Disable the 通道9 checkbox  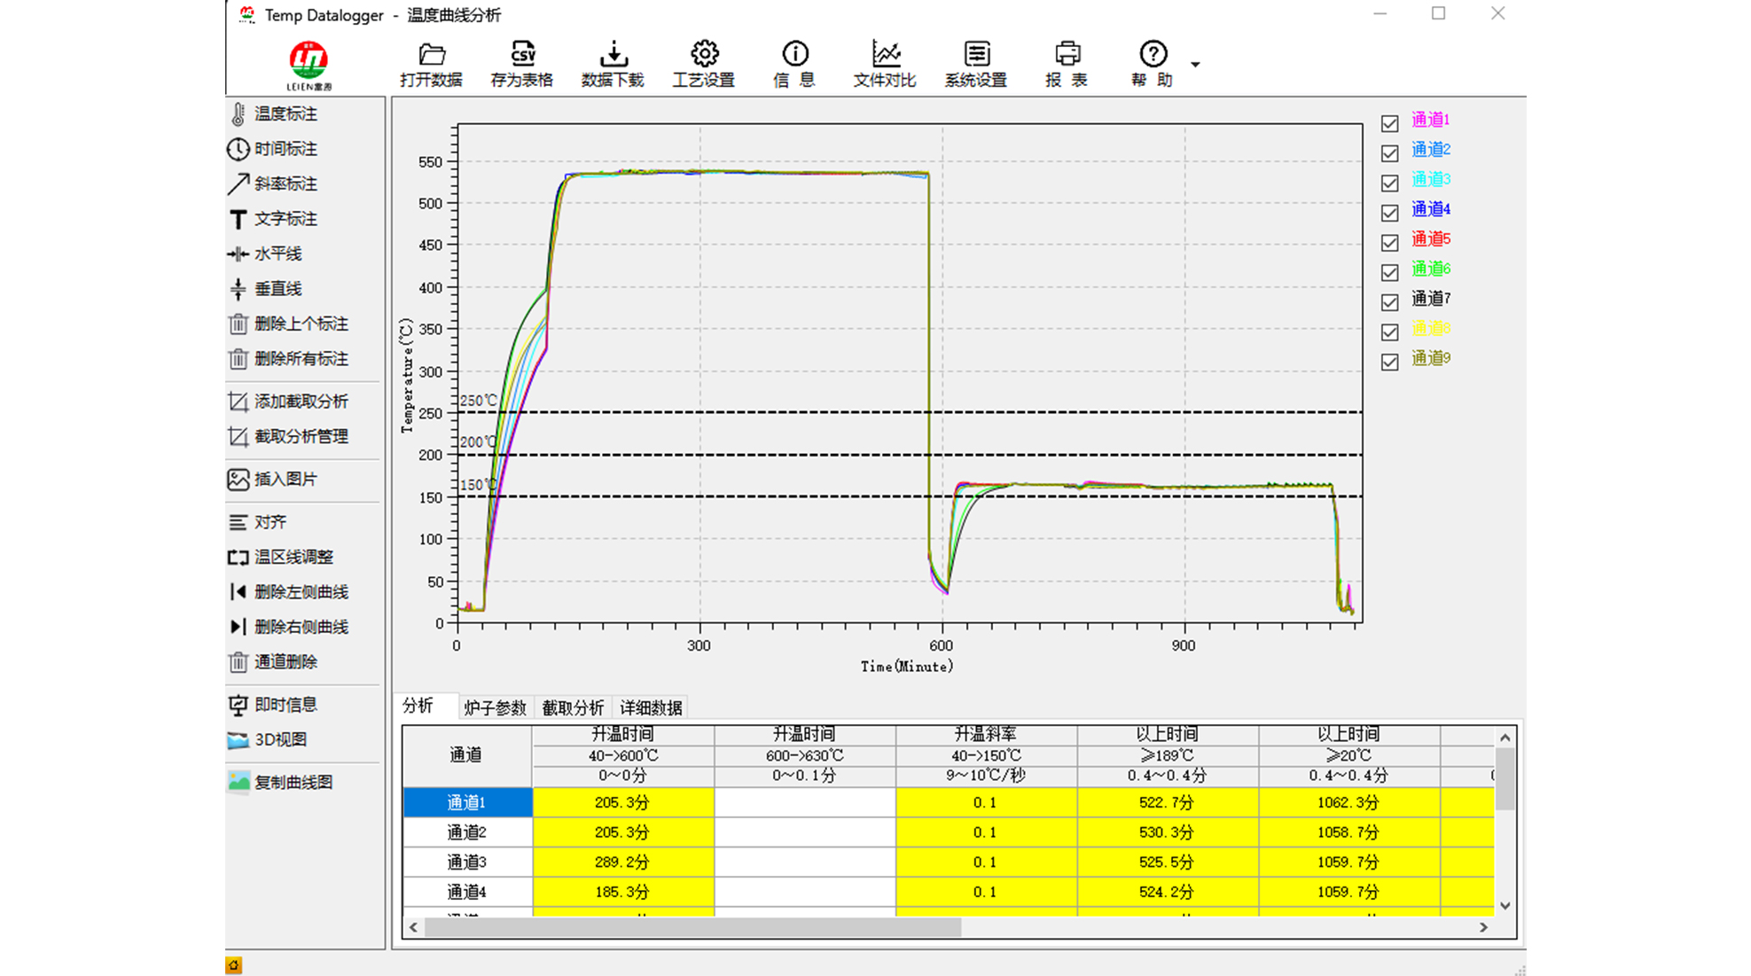pyautogui.click(x=1389, y=362)
